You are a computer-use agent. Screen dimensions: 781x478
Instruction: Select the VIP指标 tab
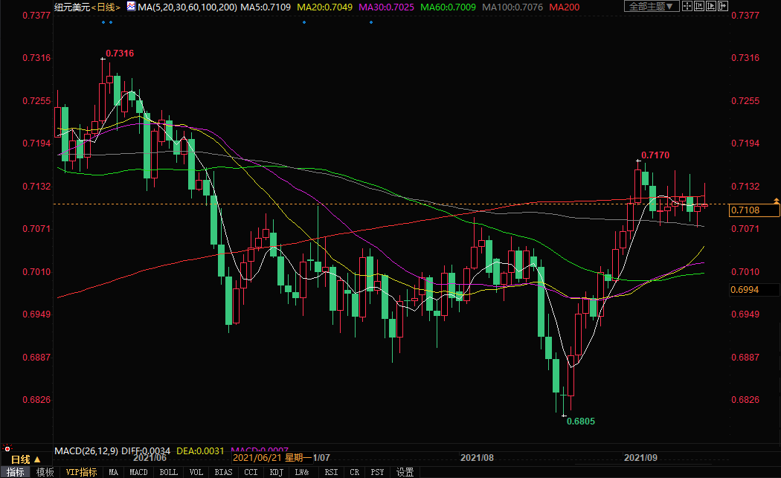[81, 472]
